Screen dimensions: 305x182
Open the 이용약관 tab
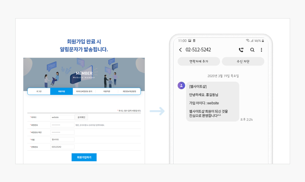coord(107,91)
